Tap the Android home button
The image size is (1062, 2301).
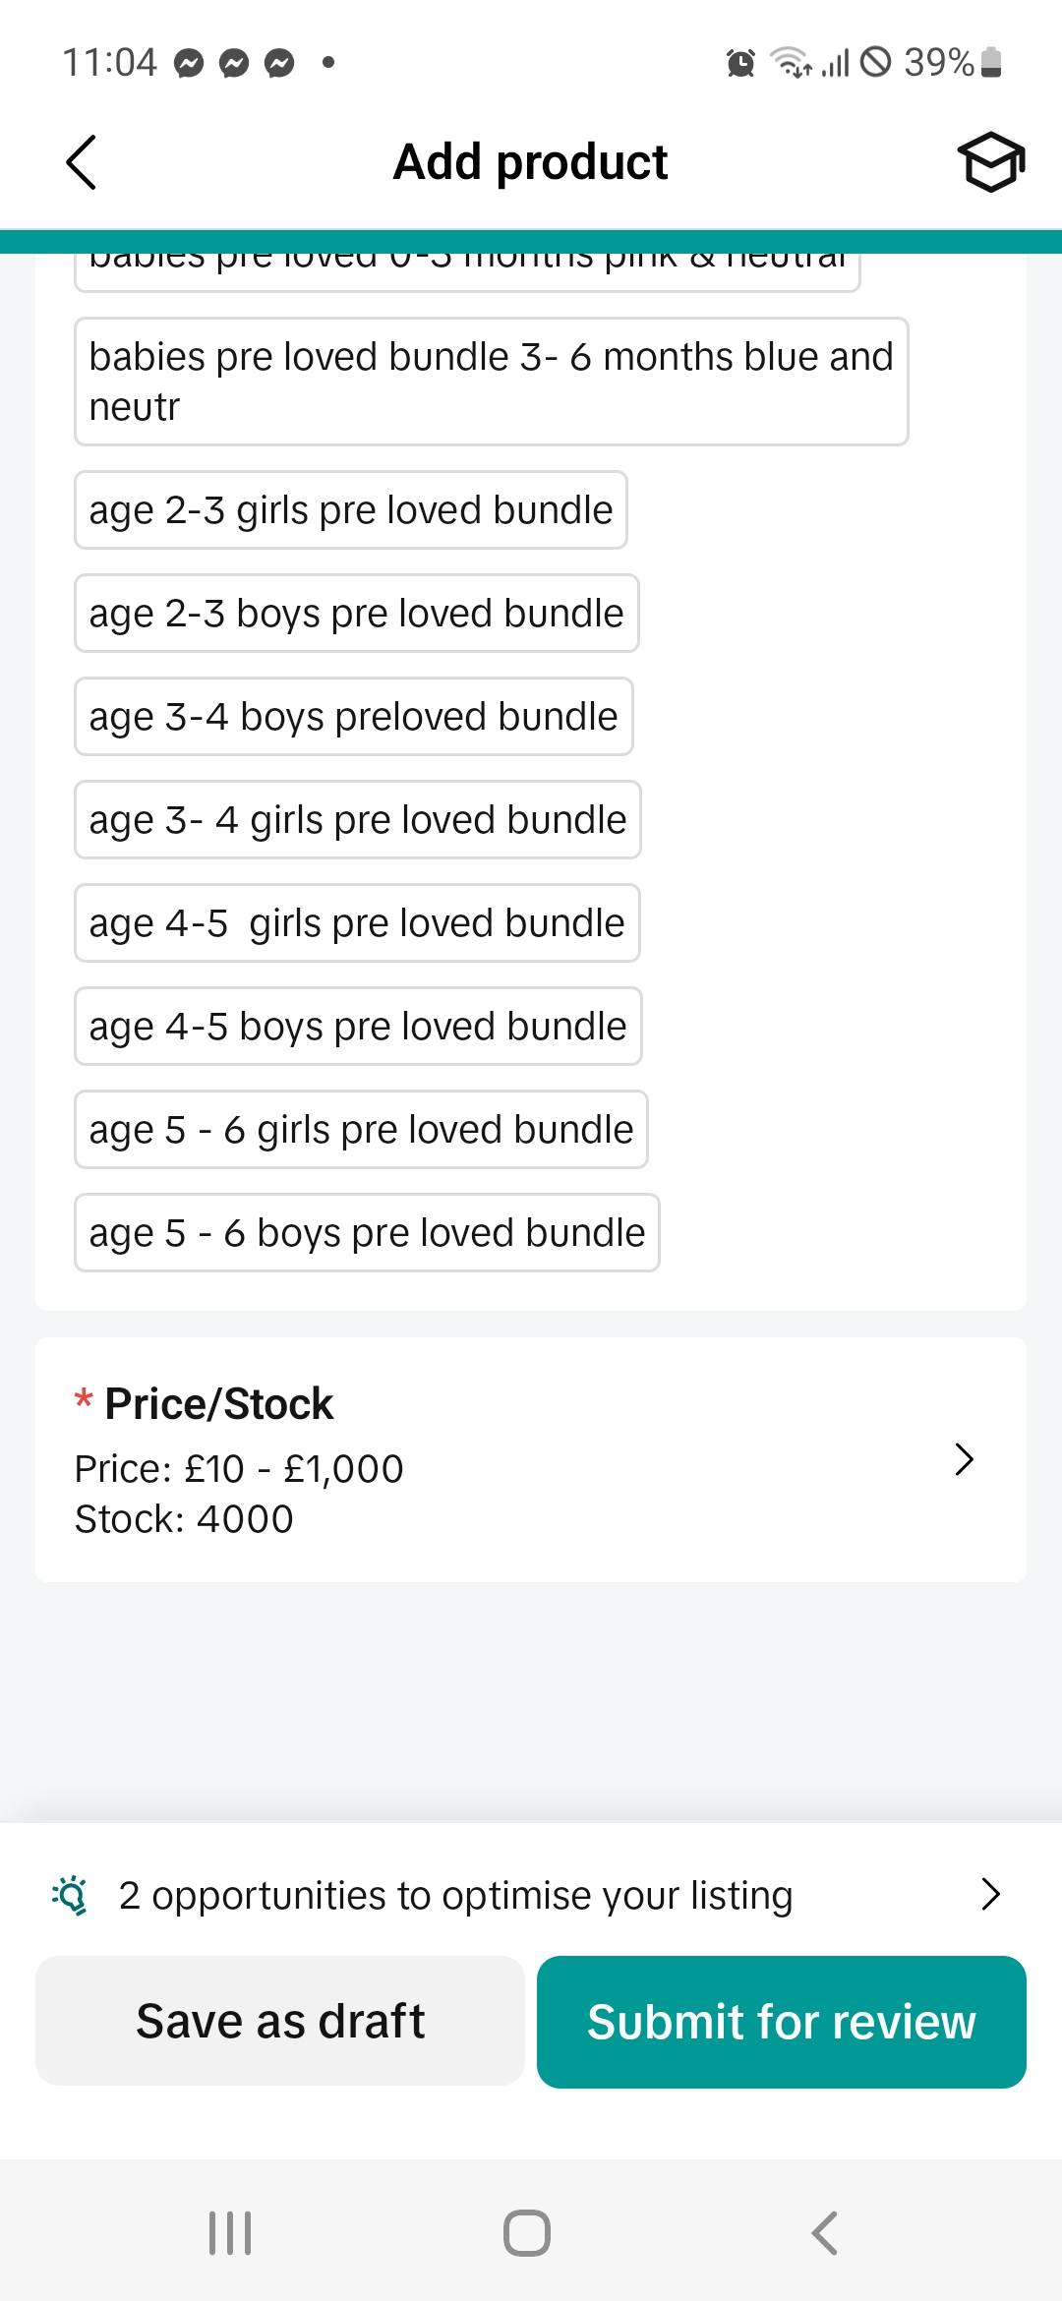527,2232
